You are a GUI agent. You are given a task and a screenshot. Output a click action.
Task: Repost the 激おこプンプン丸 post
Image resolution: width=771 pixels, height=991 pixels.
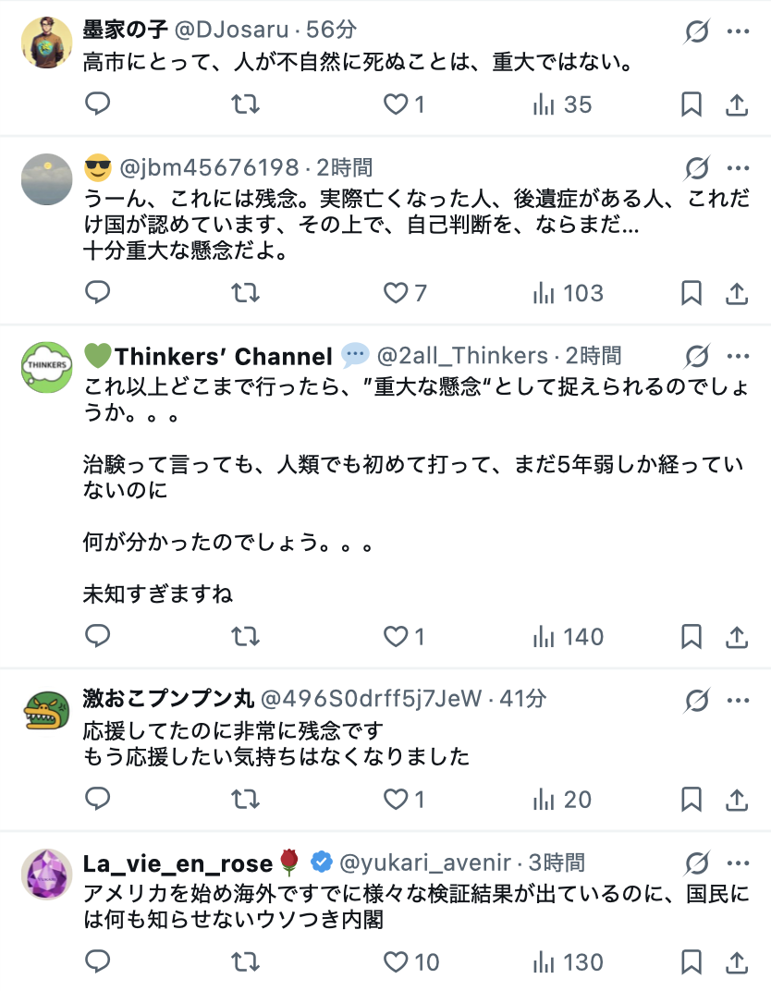pyautogui.click(x=245, y=800)
